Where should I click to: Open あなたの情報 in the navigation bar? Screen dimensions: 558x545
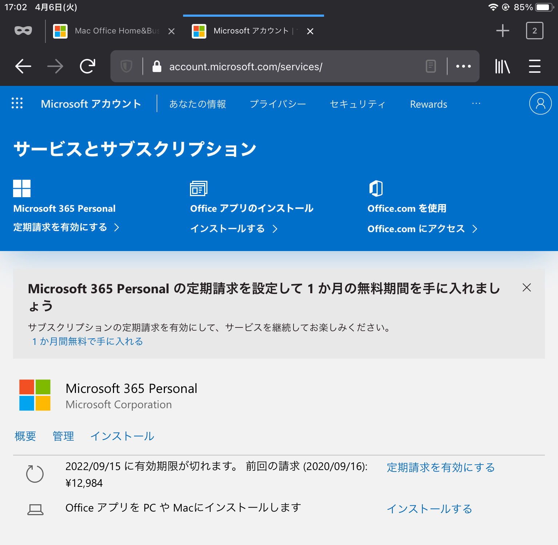coord(198,104)
